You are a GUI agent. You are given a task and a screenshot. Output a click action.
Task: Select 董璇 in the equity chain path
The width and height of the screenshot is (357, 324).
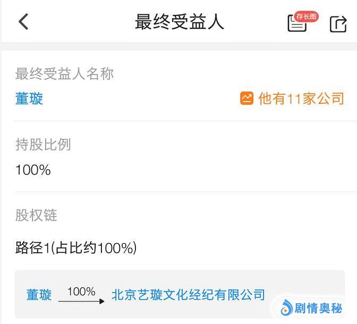tap(39, 294)
